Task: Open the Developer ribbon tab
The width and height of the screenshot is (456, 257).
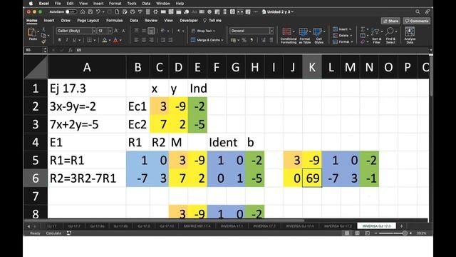Action: (x=189, y=21)
